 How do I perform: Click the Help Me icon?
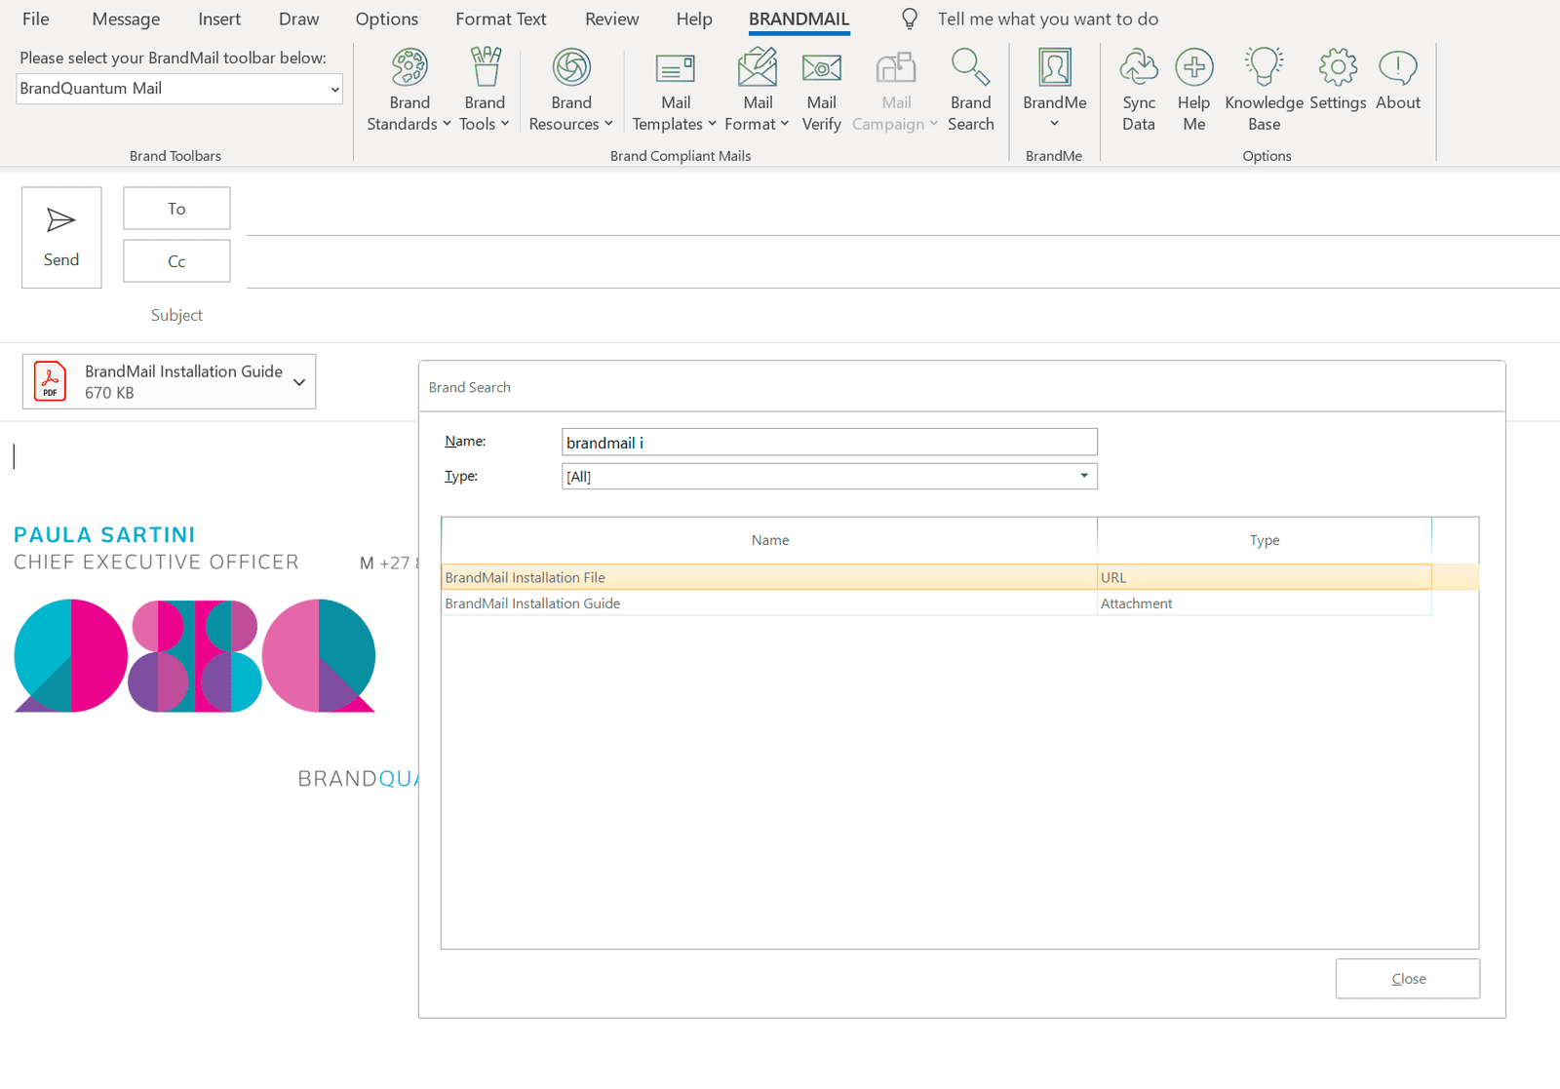(1193, 87)
